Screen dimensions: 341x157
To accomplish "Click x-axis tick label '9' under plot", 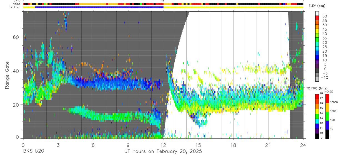I will point(128,145).
